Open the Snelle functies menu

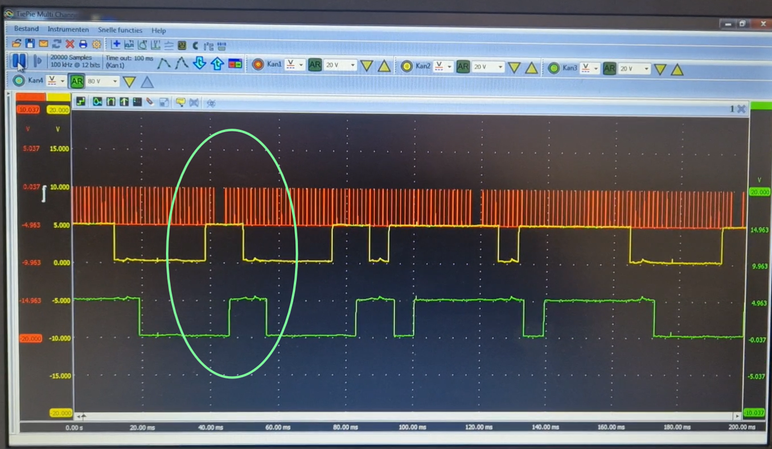point(120,30)
